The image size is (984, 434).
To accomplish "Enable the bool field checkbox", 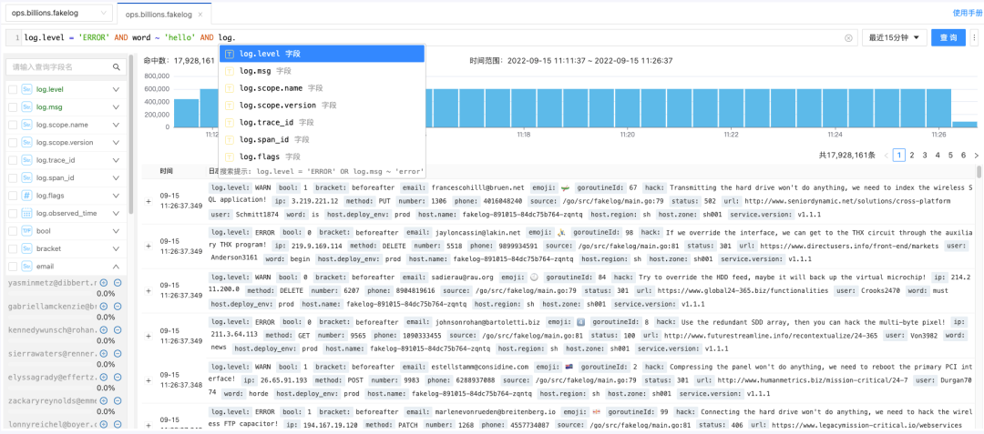I will (x=13, y=231).
